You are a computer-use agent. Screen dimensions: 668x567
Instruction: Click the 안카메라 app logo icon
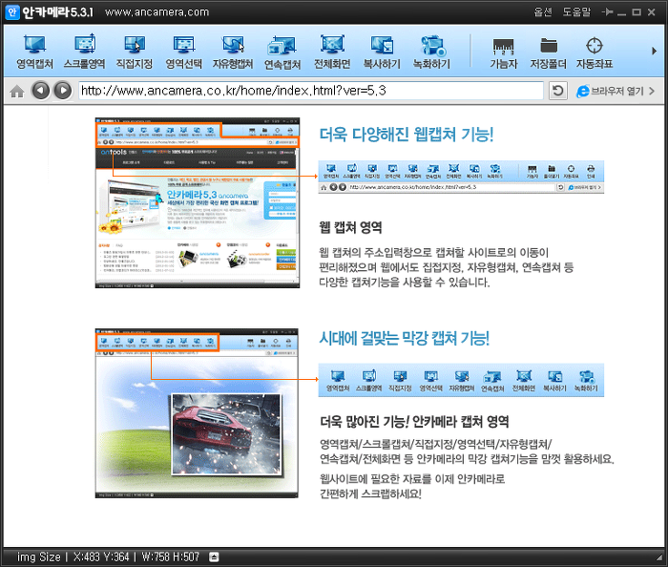[x=12, y=11]
